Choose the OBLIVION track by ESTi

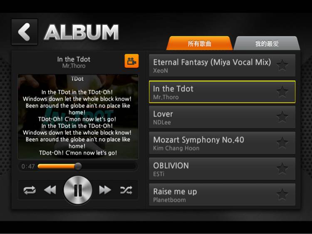tap(222, 169)
